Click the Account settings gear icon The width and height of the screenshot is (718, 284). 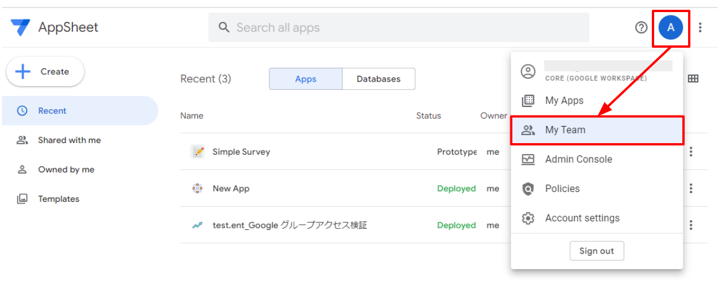pyautogui.click(x=528, y=218)
